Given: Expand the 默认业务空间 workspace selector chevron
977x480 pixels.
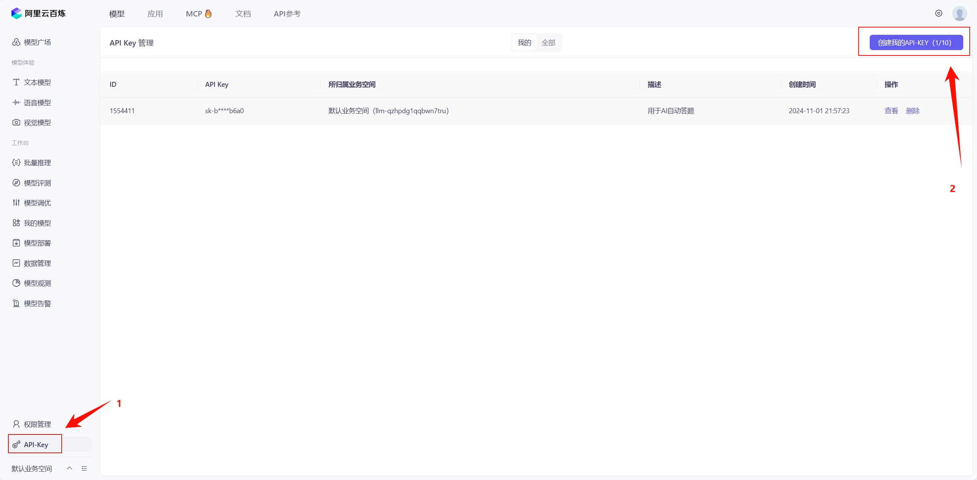Looking at the screenshot, I should pos(69,469).
